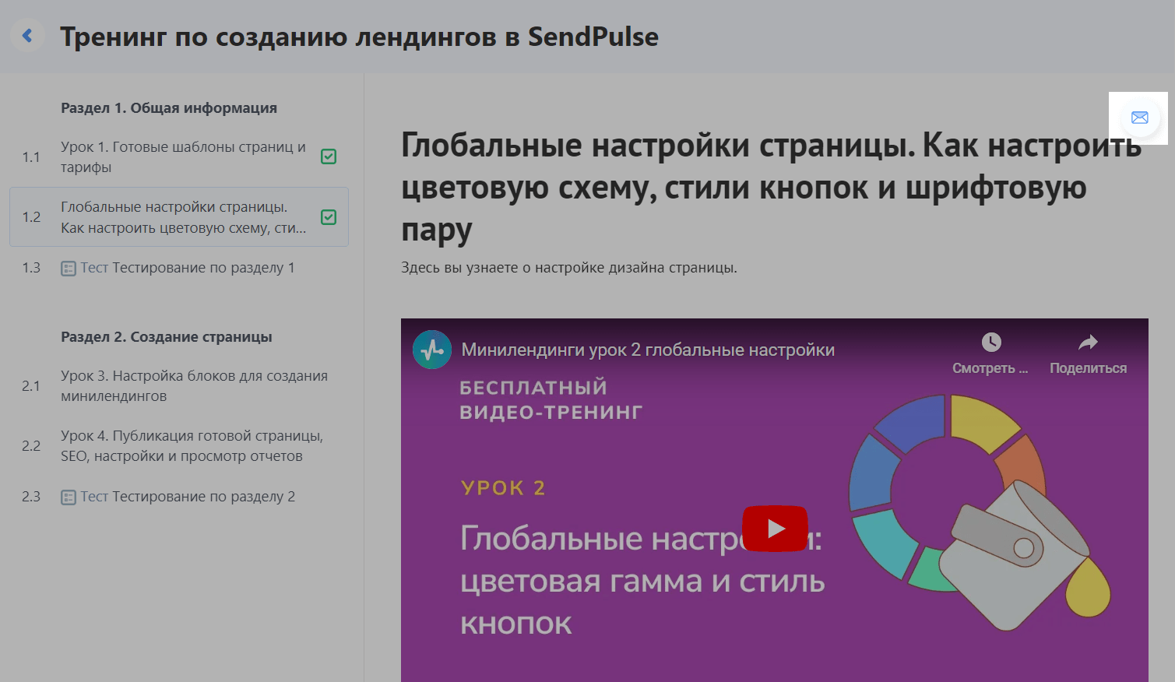1175x682 pixels.
Task: Click the back arrow next to the course title
Action: [x=27, y=36]
